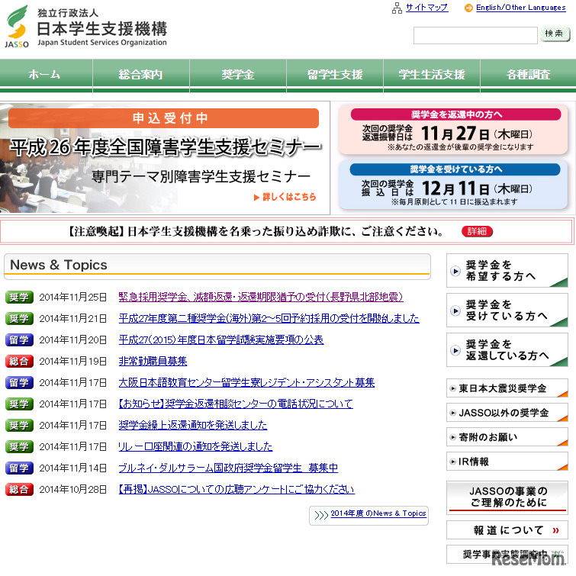The image size is (576, 576).
Task: Open リレー口座関連の通知 link
Action: point(195,446)
